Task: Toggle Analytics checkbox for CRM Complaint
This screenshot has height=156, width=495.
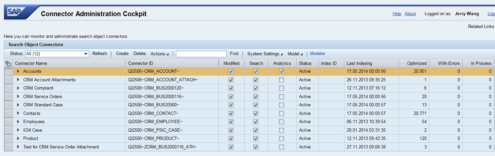Action: coord(281,88)
